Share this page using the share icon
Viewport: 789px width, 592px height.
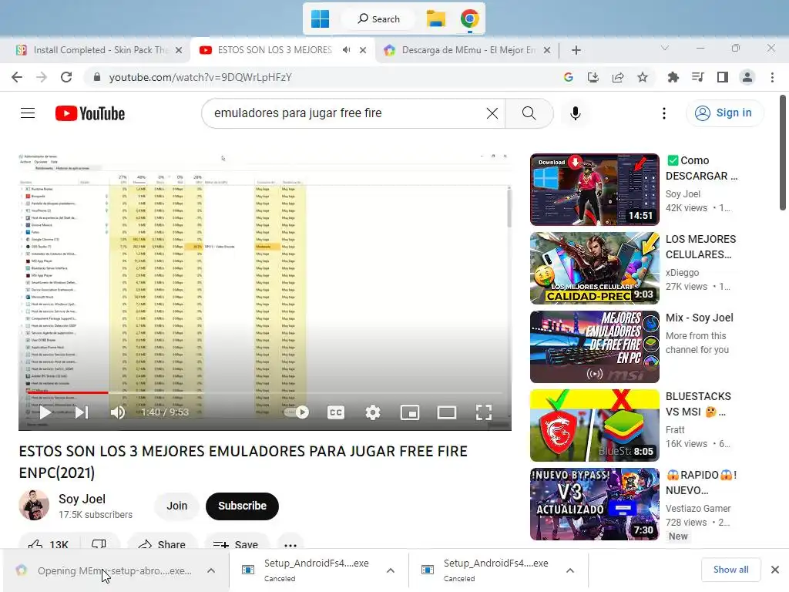coord(618,77)
